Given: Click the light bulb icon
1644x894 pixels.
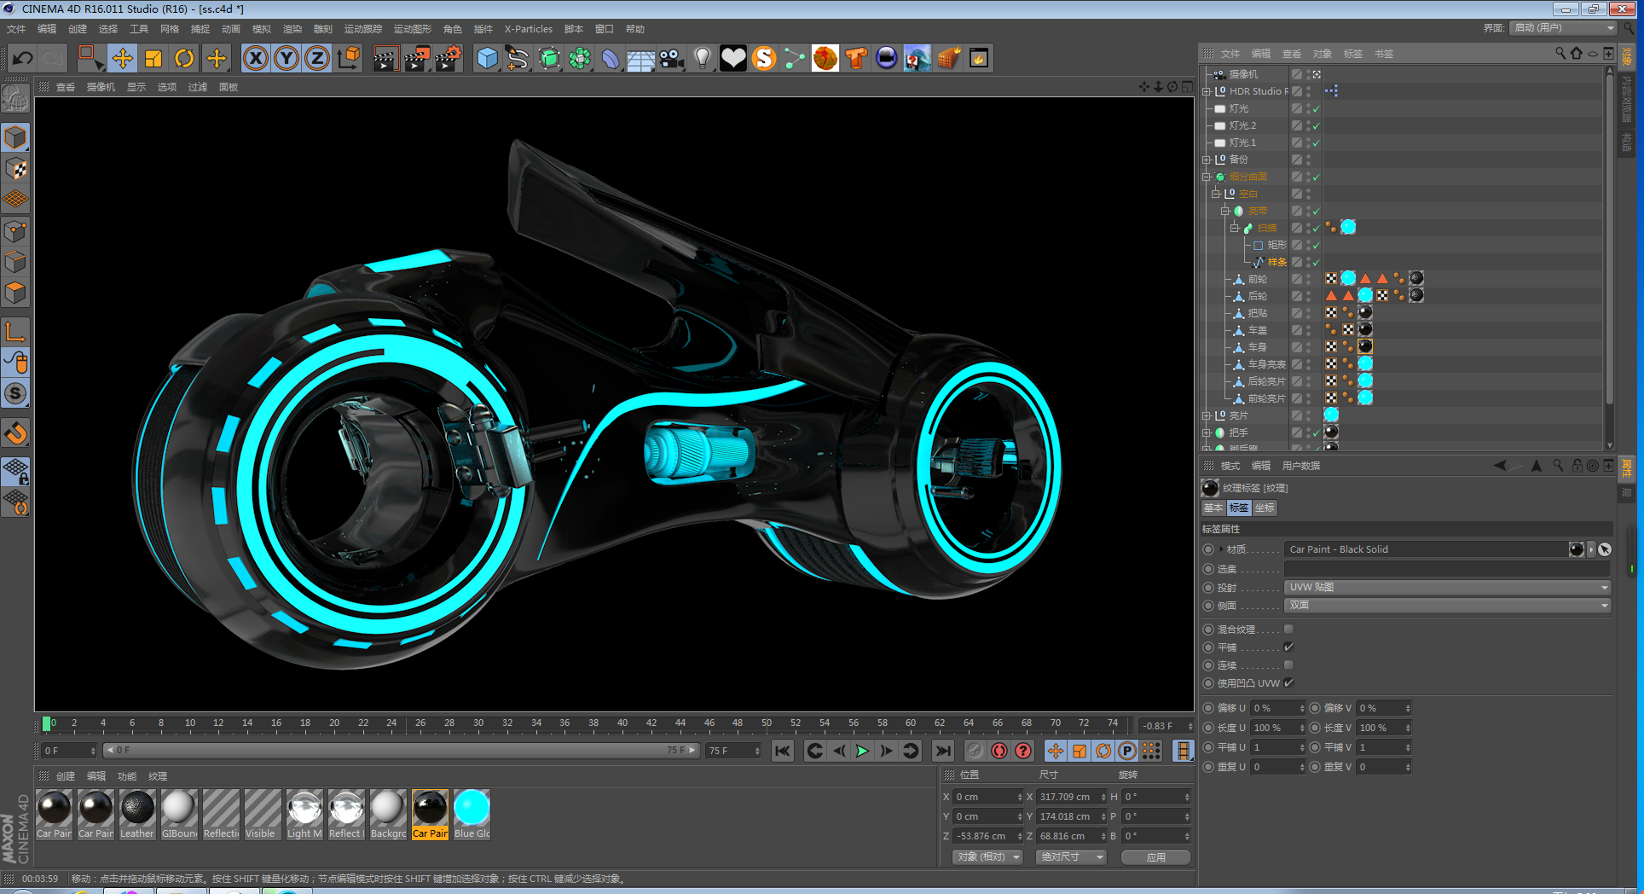Looking at the screenshot, I should pos(702,59).
